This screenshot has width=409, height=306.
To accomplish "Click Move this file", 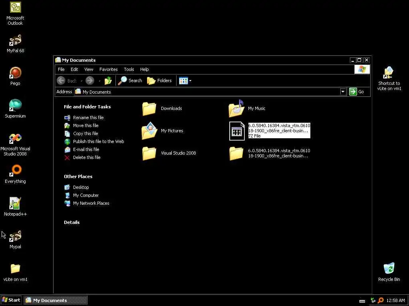I will [81, 126].
